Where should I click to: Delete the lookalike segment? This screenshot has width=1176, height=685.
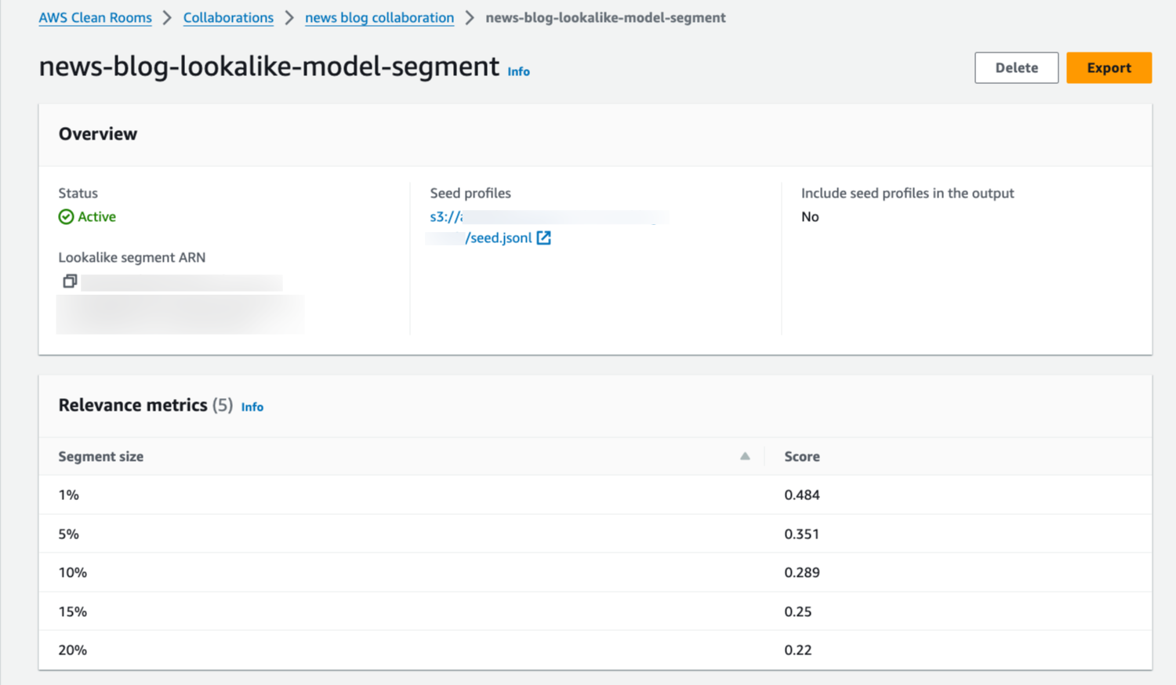point(1016,67)
